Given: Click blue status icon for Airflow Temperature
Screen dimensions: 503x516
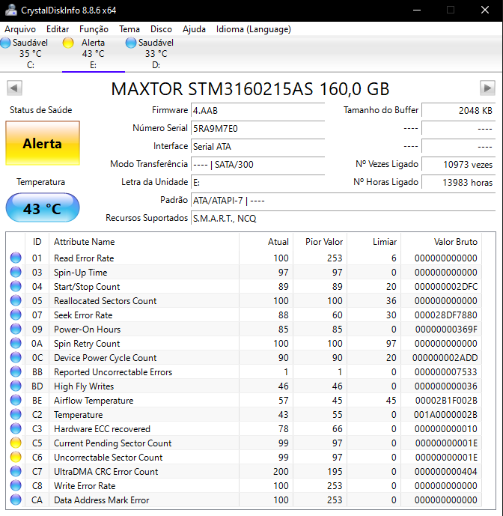Looking at the screenshot, I should coord(16,400).
